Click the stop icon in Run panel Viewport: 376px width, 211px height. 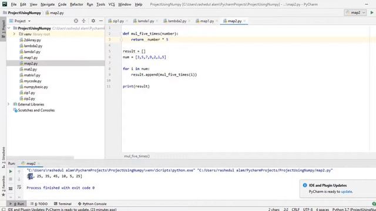(11, 179)
